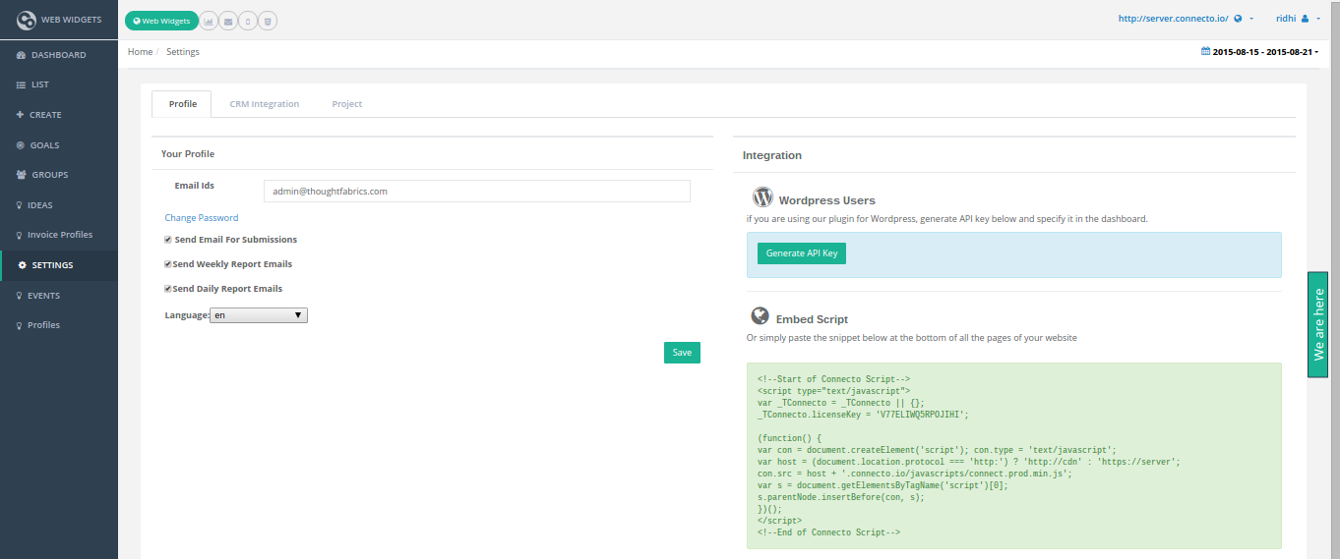
Task: Open the mobile phone product icon
Action: click(248, 20)
